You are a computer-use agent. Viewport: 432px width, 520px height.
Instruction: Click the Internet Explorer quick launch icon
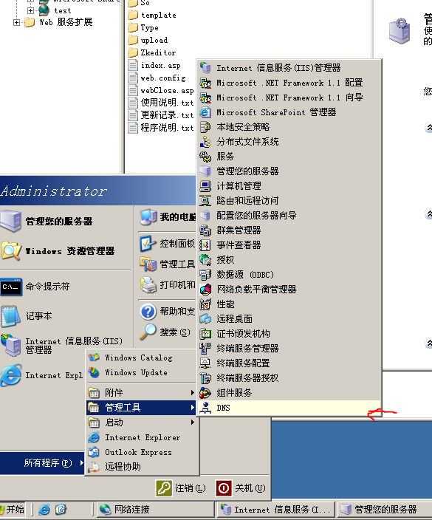(44, 510)
